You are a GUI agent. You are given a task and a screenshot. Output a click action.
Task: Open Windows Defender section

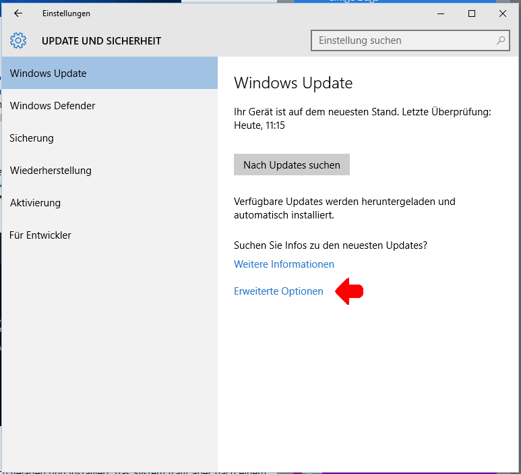110,105
